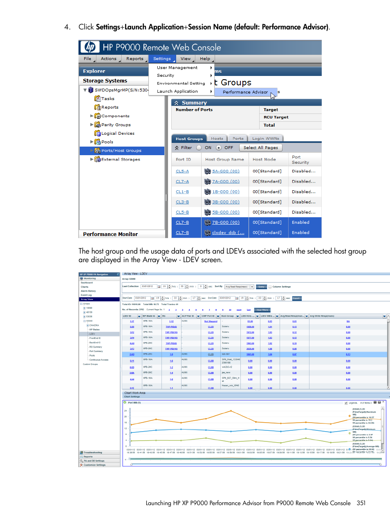Click host group icon beside 7B-G00 (00)
This screenshot has width=390, height=519.
coord(208,223)
